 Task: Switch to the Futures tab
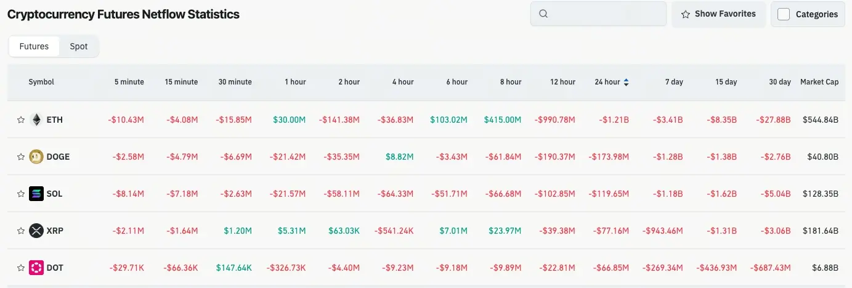pos(34,46)
